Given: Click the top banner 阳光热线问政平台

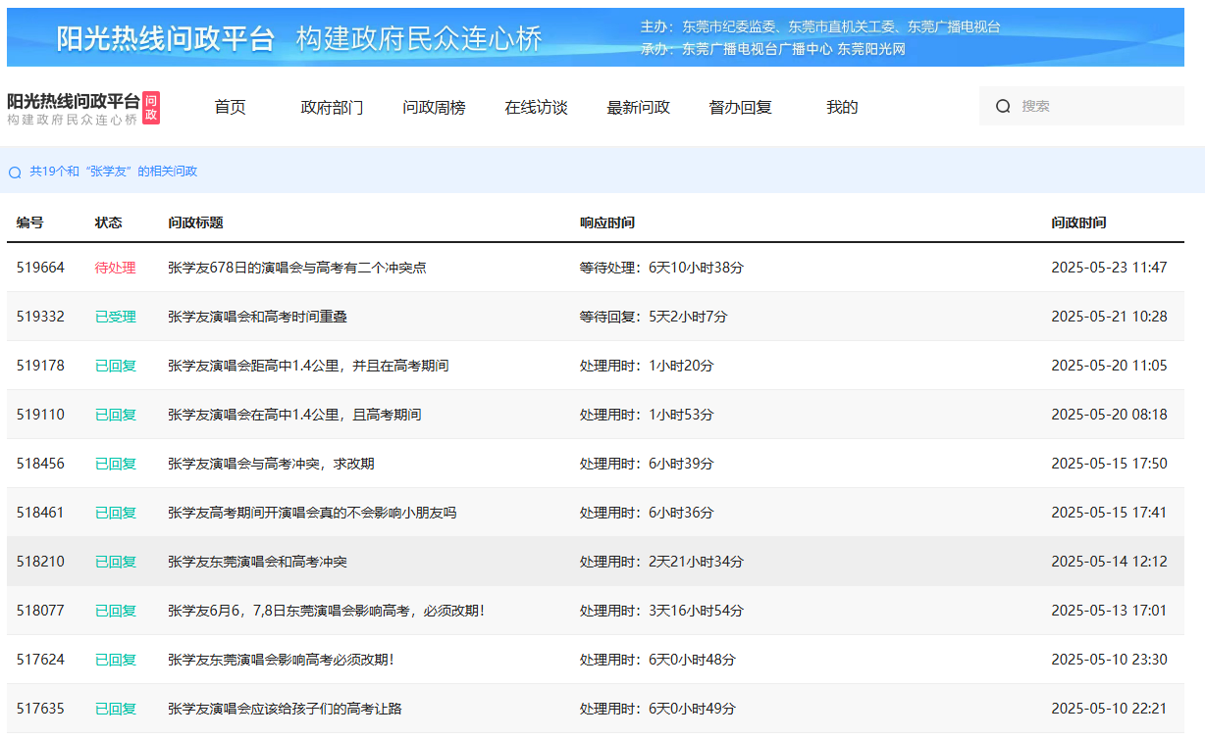Looking at the screenshot, I should pos(164,38).
